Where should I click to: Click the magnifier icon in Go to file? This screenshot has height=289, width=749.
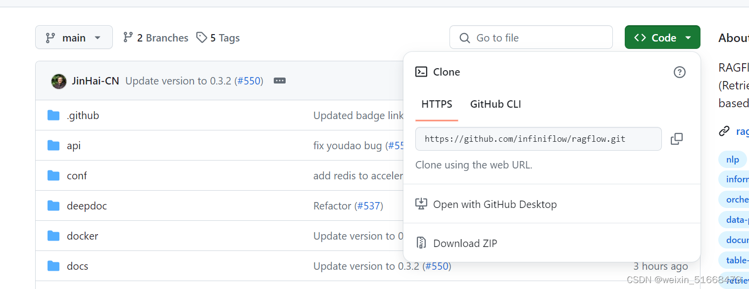(464, 38)
